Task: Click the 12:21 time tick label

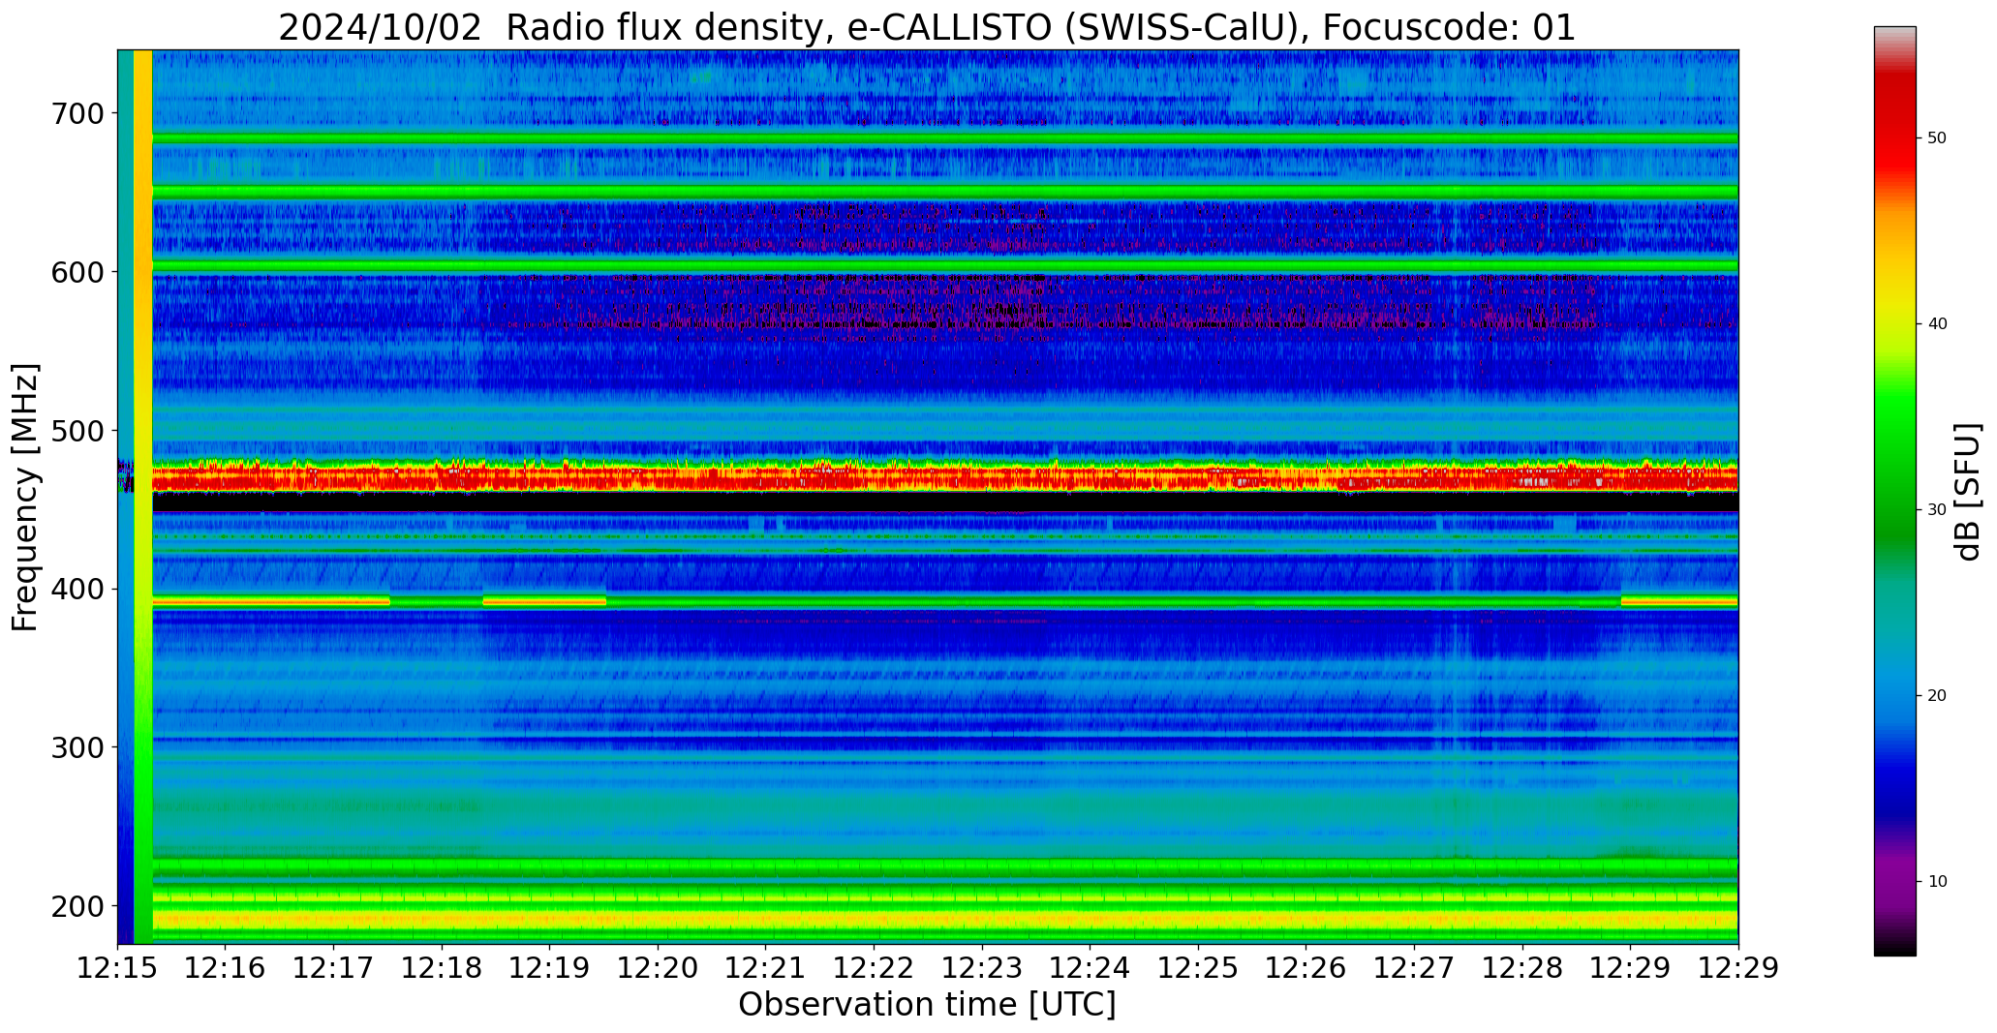Action: [766, 968]
